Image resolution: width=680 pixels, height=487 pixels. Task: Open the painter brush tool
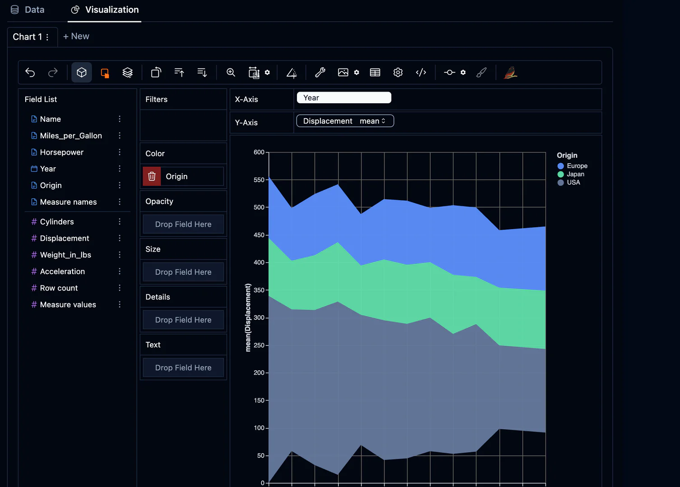[x=481, y=72]
